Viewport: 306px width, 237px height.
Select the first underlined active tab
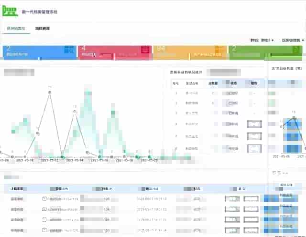coord(16,29)
